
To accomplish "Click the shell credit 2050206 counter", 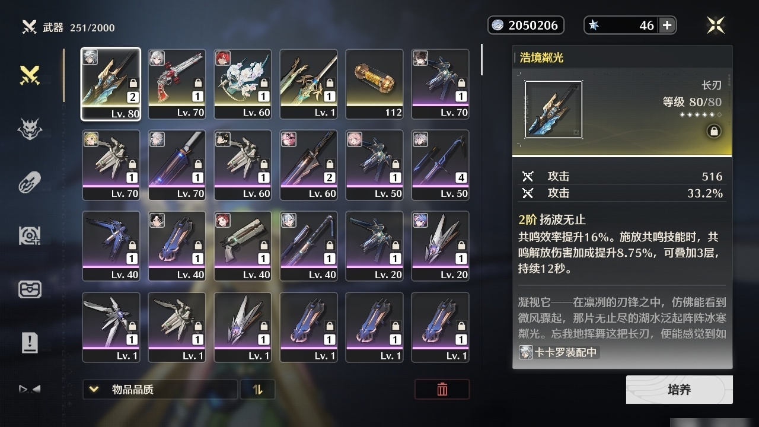I will click(526, 25).
